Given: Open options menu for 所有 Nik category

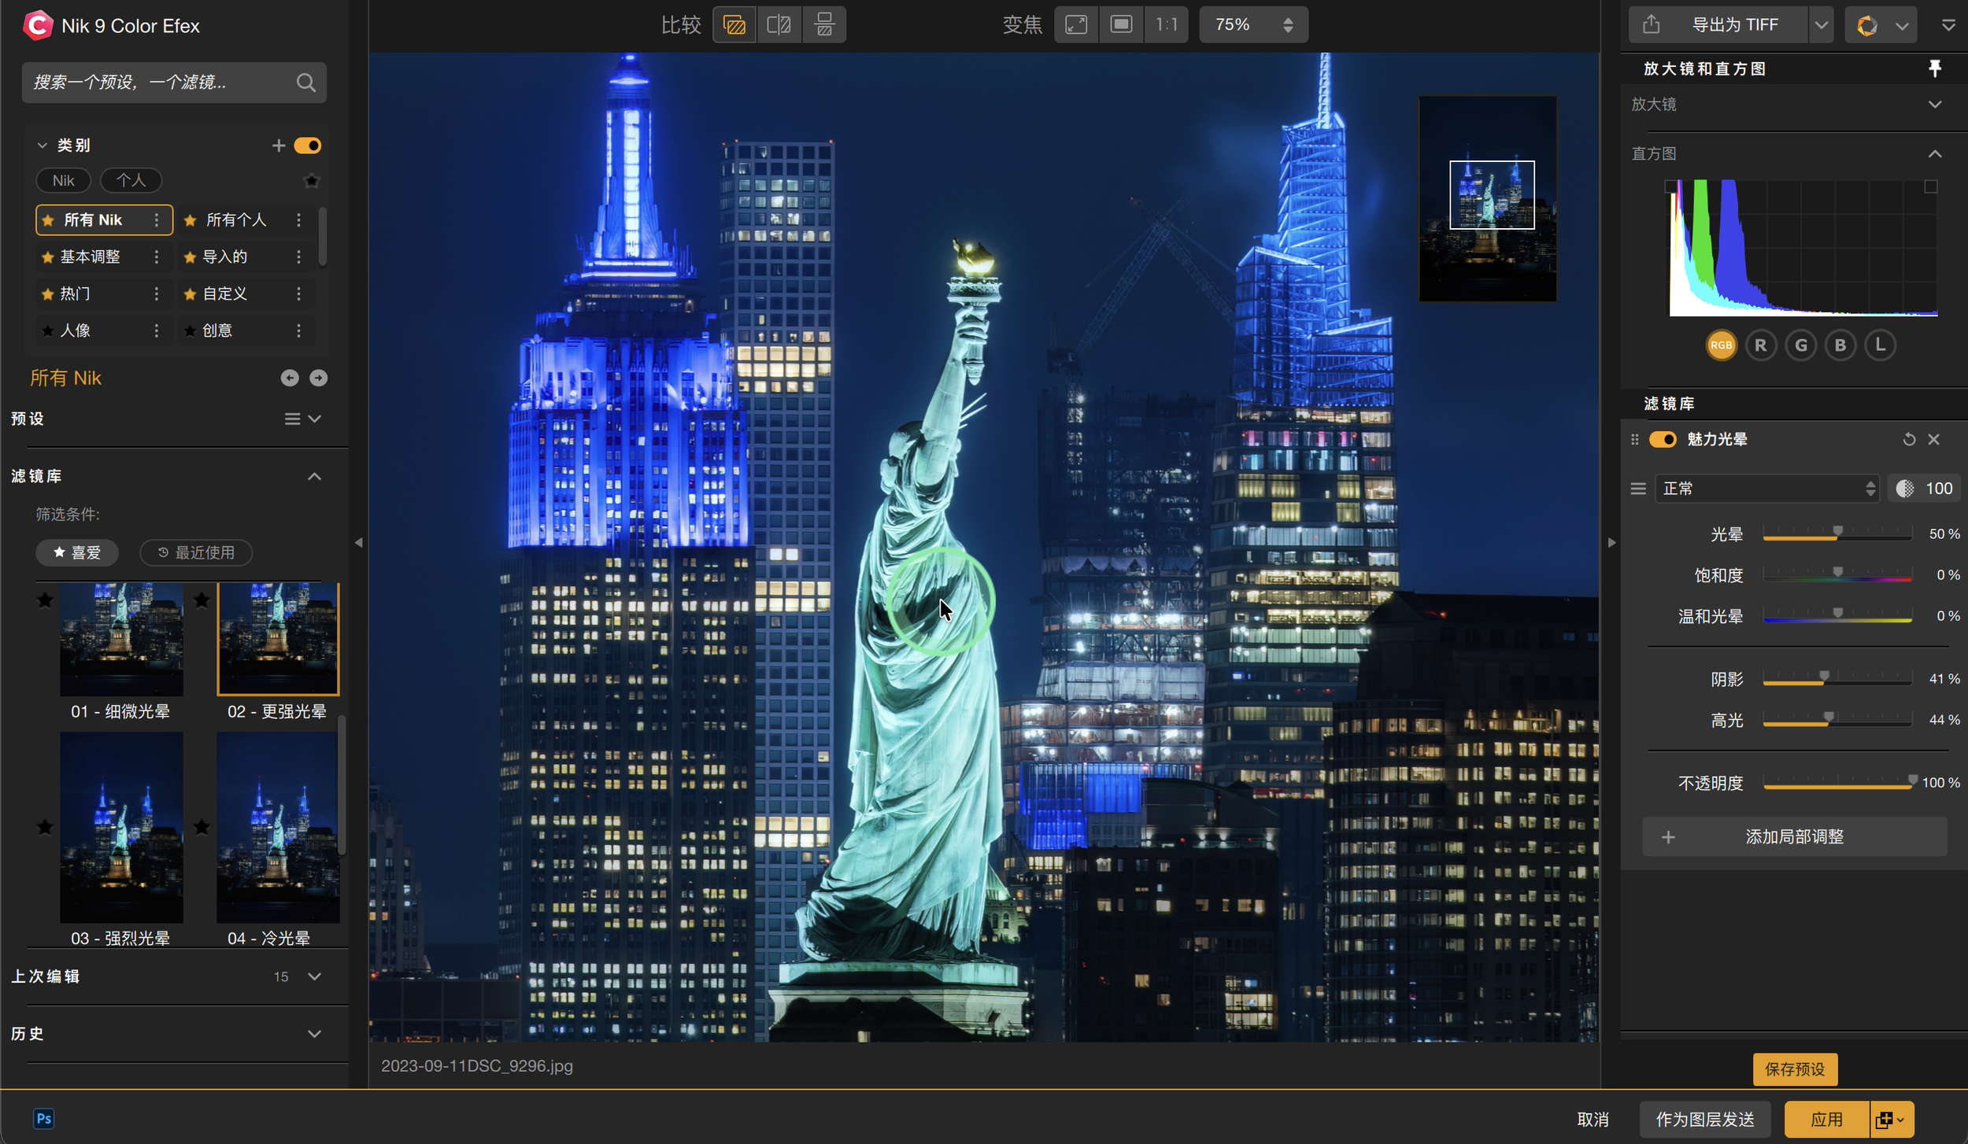Looking at the screenshot, I should click(x=157, y=220).
